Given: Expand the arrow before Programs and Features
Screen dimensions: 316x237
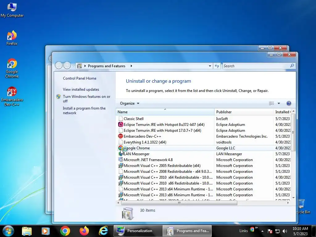Looking at the screenshot, I should pyautogui.click(x=85, y=66).
